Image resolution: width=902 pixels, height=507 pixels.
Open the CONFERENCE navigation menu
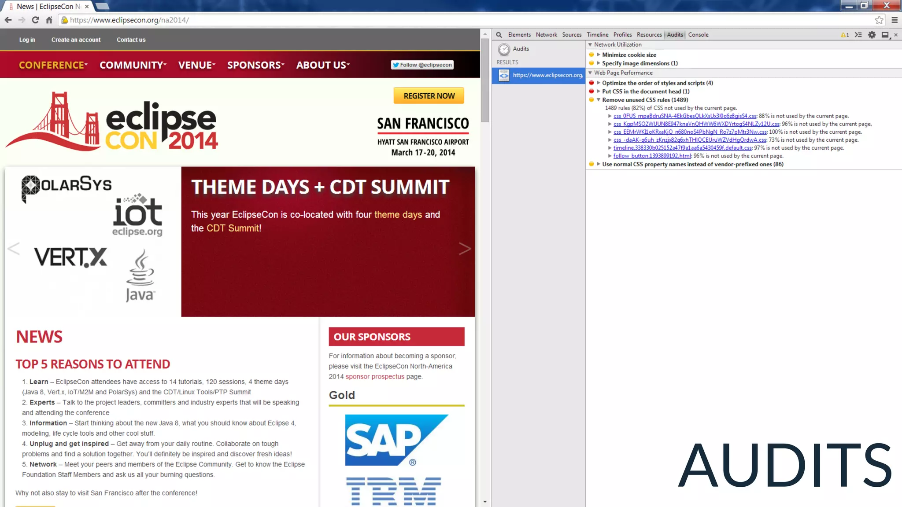click(x=53, y=65)
